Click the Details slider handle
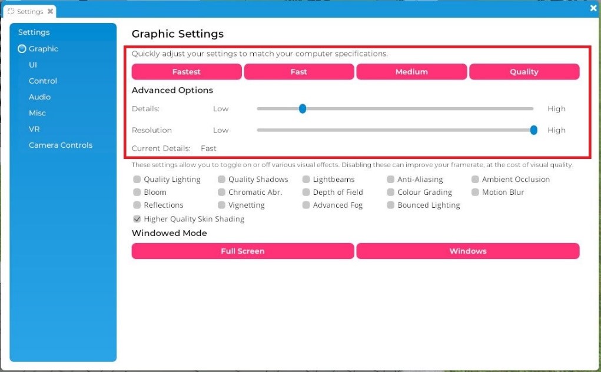This screenshot has width=601, height=372. coord(303,109)
